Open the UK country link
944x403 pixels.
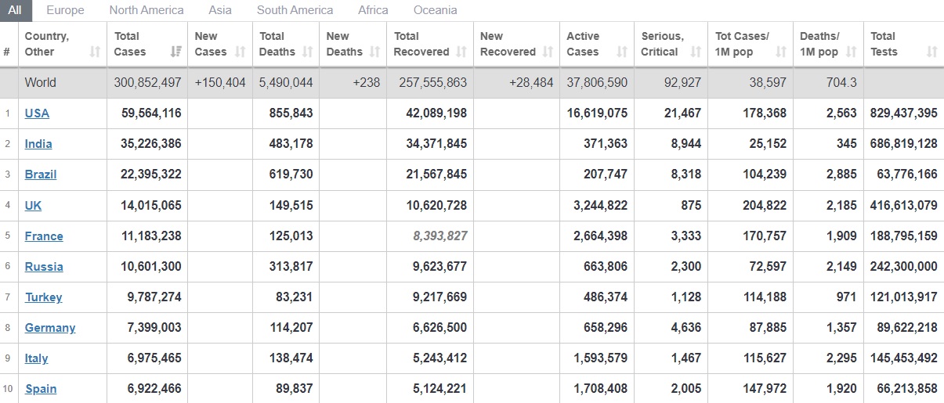pyautogui.click(x=33, y=205)
